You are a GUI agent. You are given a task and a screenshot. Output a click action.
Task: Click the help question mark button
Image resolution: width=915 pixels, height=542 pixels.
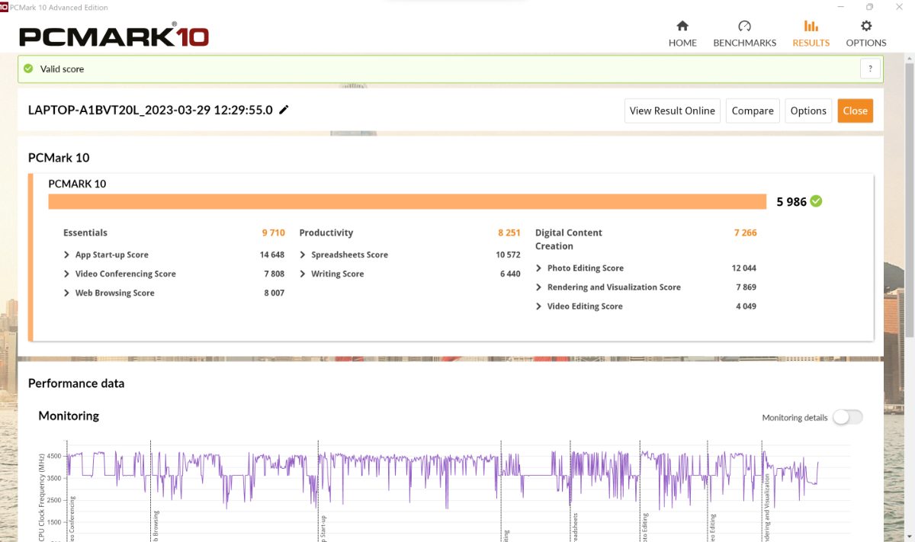[x=870, y=69]
